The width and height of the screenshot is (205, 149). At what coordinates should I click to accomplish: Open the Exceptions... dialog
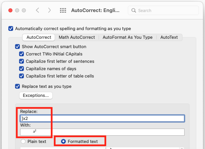pos(36,96)
